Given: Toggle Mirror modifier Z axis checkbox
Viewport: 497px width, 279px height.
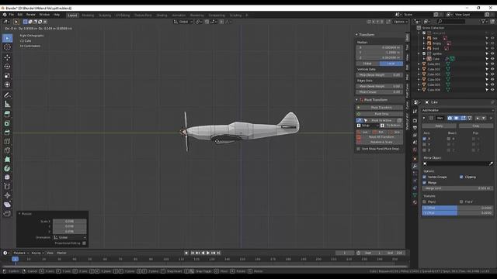Looking at the screenshot, I should pyautogui.click(x=425, y=150).
